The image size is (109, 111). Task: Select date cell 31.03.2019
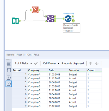tap(58, 74)
